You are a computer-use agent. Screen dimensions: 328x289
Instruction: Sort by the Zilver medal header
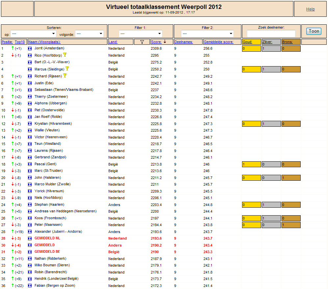tap(267, 42)
